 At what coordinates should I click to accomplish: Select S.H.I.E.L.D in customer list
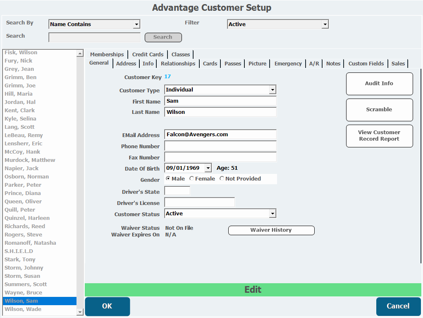39,251
